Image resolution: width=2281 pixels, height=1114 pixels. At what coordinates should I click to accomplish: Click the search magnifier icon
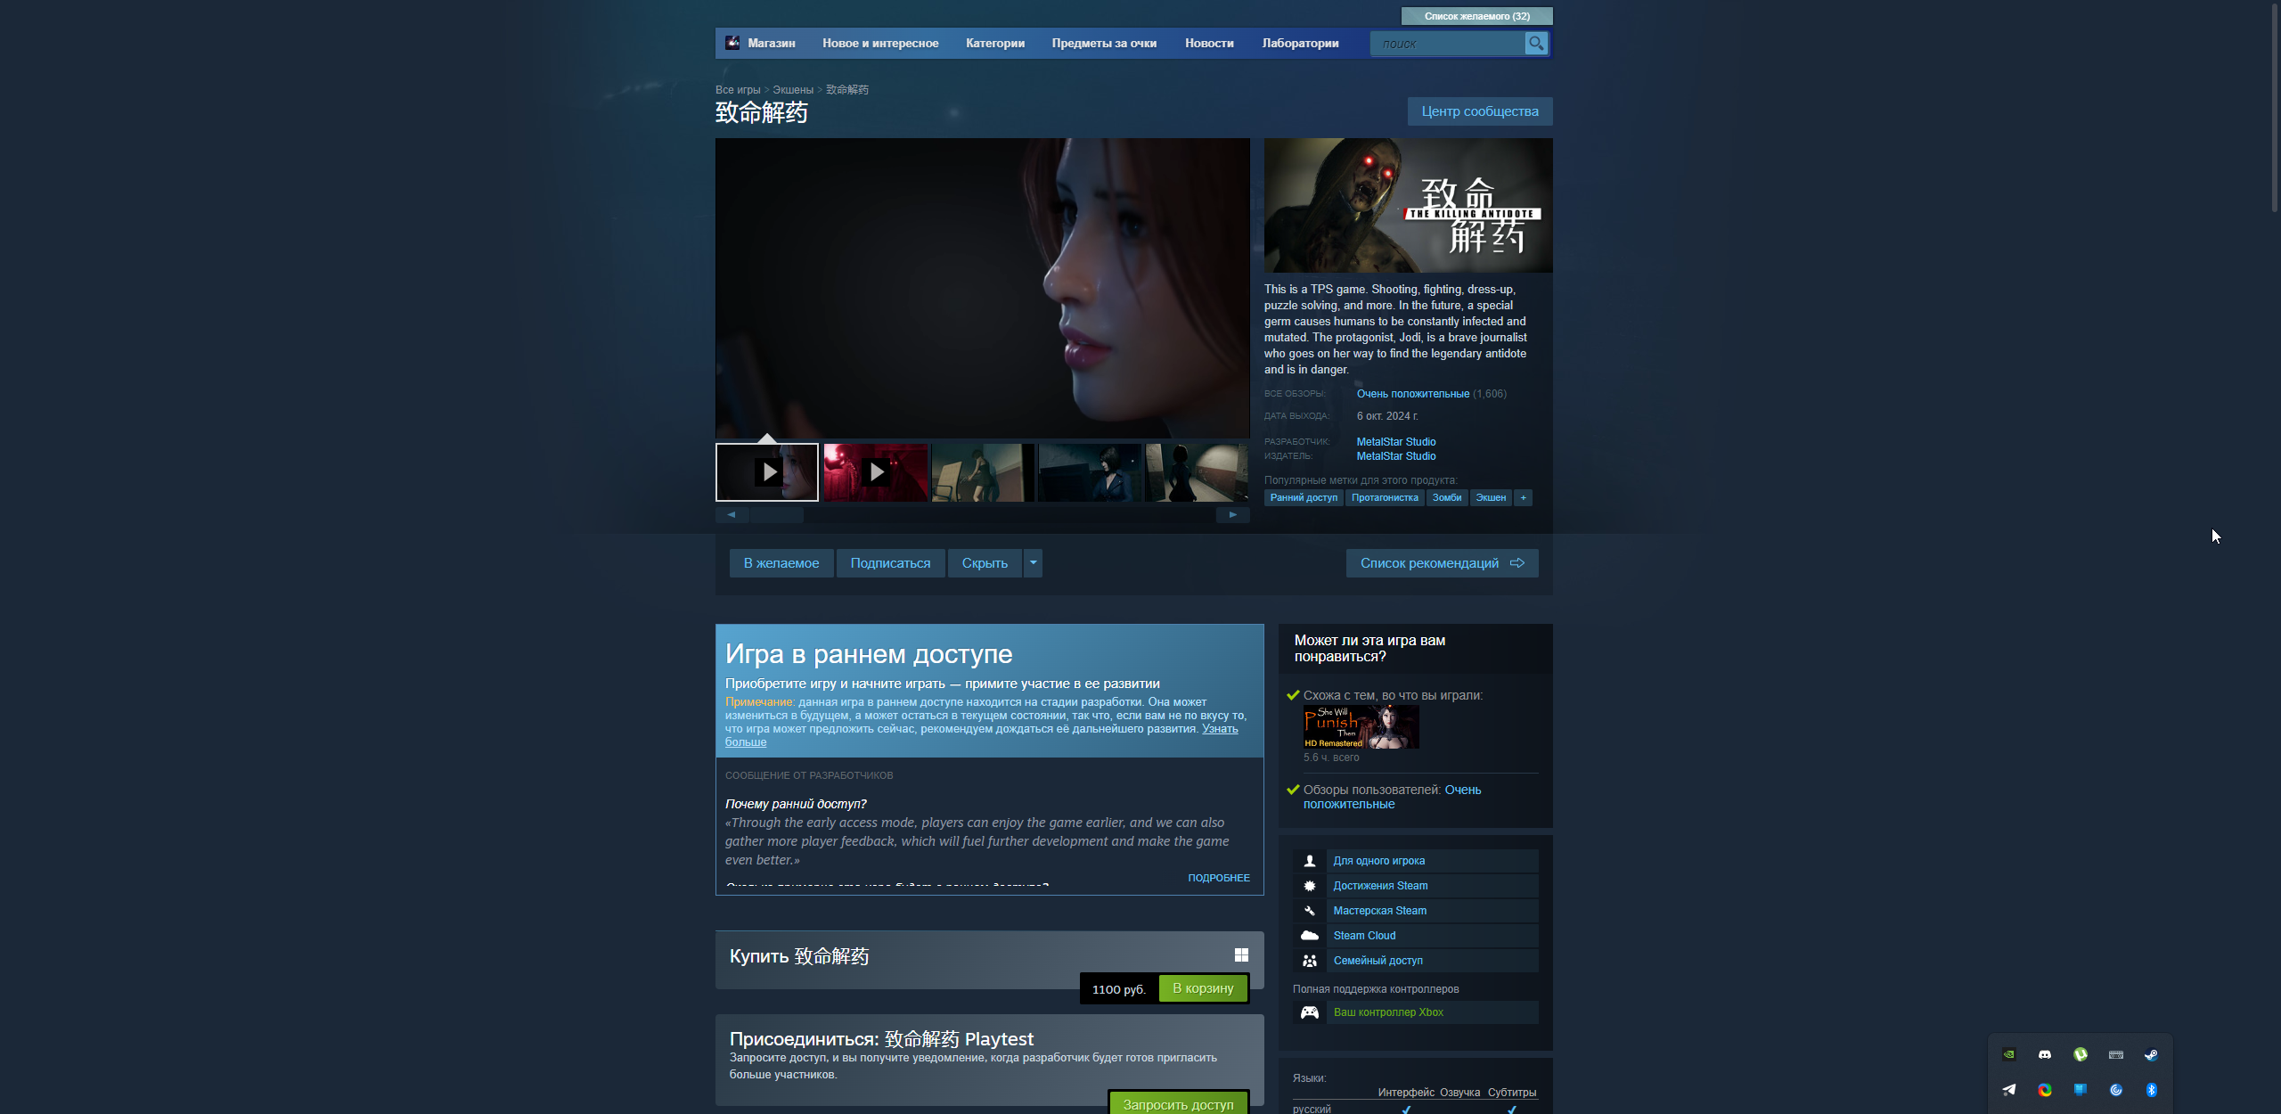[x=1536, y=43]
